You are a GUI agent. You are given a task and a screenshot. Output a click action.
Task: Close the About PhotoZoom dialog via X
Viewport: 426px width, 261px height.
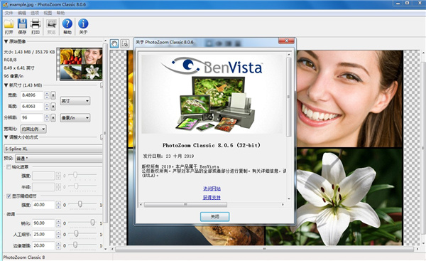[286, 41]
